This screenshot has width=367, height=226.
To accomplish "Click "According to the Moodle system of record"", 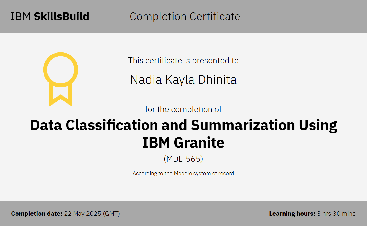I will click(x=183, y=174).
